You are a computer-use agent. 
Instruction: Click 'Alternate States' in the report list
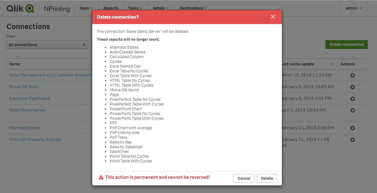pyautogui.click(x=124, y=47)
